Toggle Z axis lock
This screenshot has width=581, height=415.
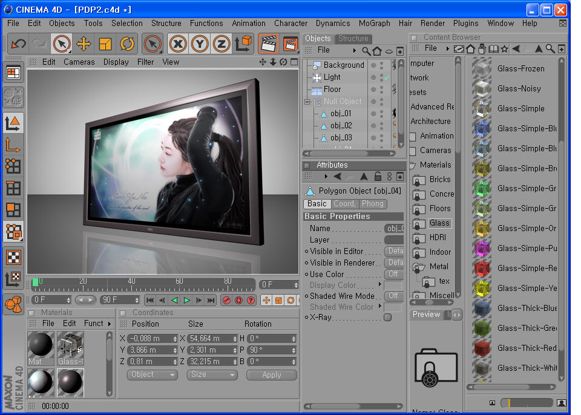coord(222,44)
